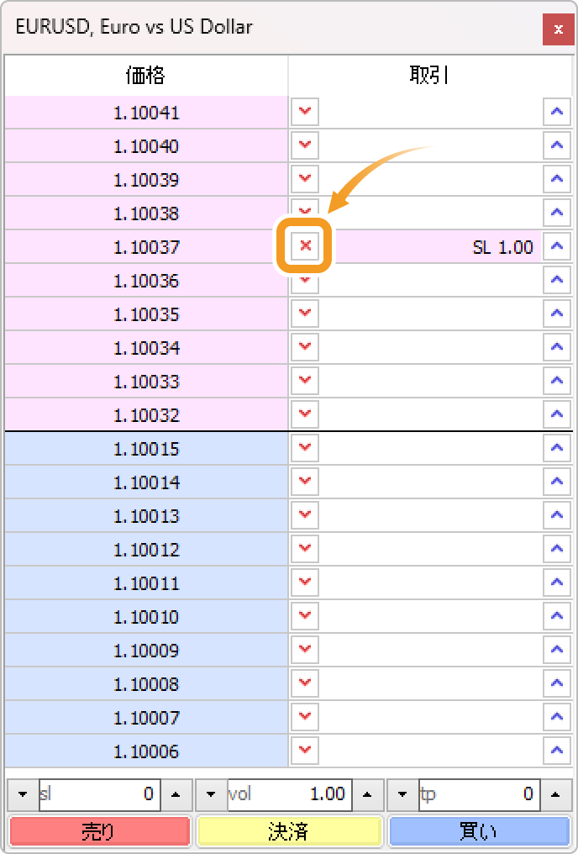Click blue up arrow in 1.10009 row
This screenshot has height=854, width=578.
point(556,650)
